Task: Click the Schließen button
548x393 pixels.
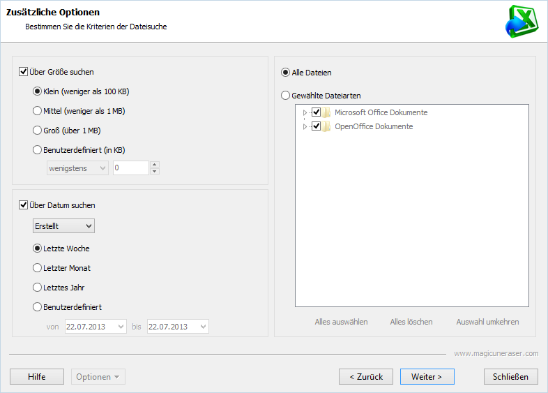Action: (x=510, y=377)
